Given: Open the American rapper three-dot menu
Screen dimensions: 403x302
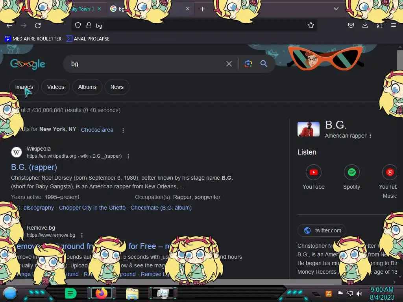Looking at the screenshot, I should pyautogui.click(x=370, y=136).
